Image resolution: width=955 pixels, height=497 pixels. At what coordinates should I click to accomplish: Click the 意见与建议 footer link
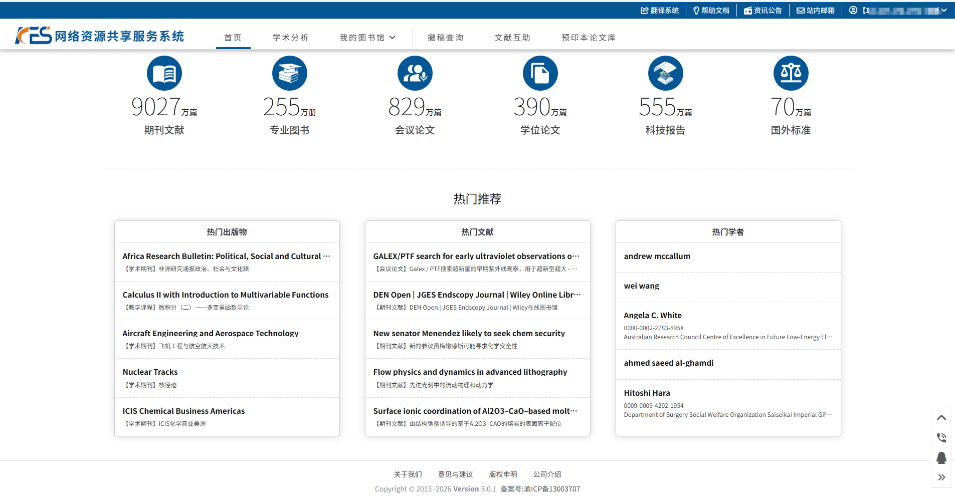pyautogui.click(x=455, y=474)
